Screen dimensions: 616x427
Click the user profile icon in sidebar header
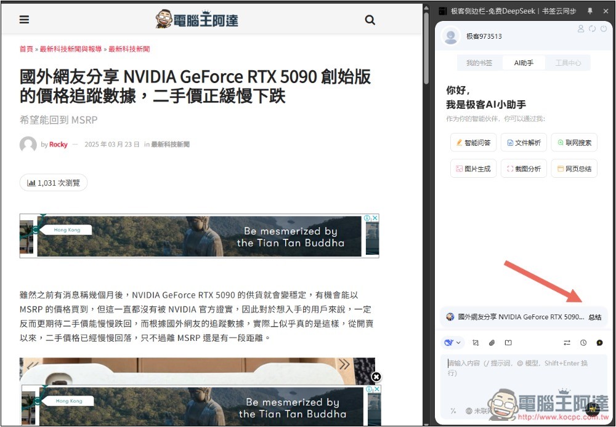click(580, 29)
